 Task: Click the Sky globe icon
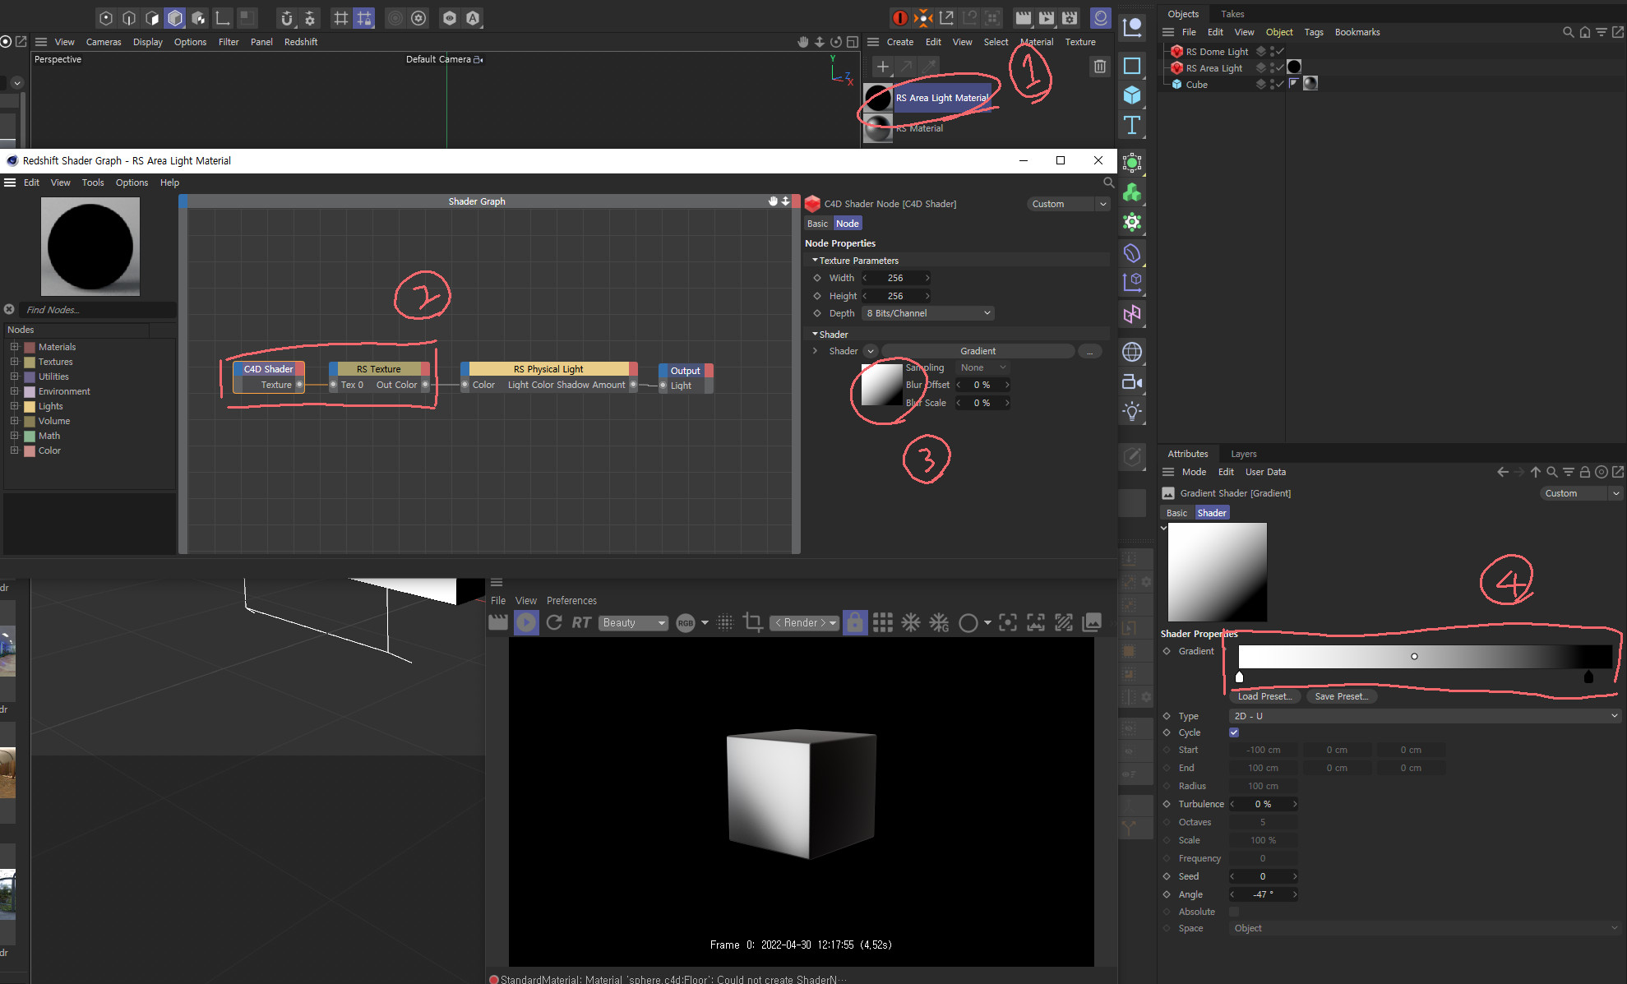tap(1132, 352)
